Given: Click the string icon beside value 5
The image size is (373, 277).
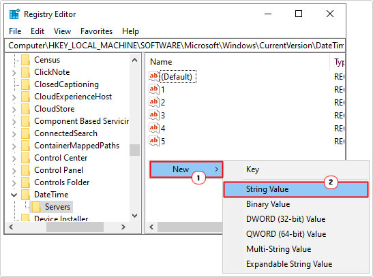Looking at the screenshot, I should pyautogui.click(x=154, y=141).
